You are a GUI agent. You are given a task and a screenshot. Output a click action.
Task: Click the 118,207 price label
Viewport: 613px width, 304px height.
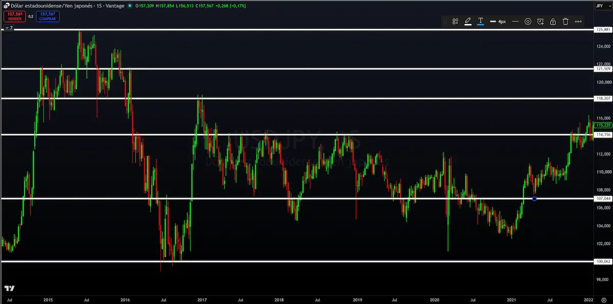[x=603, y=98]
